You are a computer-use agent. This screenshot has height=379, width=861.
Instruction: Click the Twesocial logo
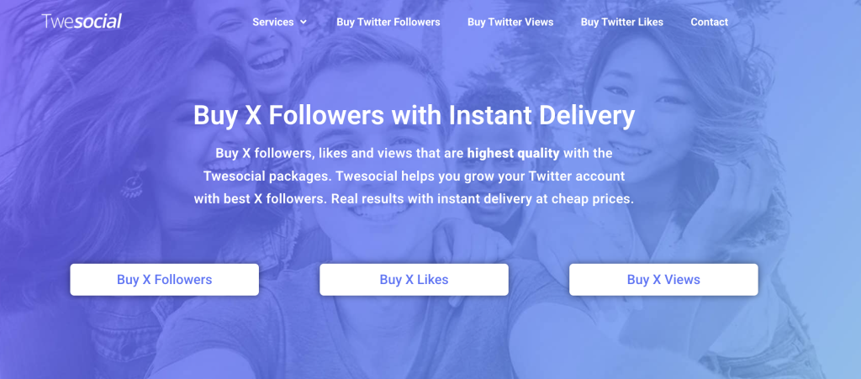tap(82, 21)
